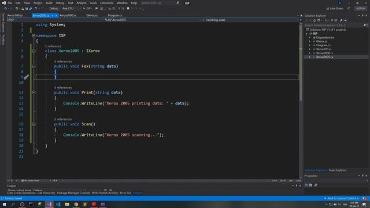Open the ISP project navigation dropdown
370x208 pixels.
point(55,20)
